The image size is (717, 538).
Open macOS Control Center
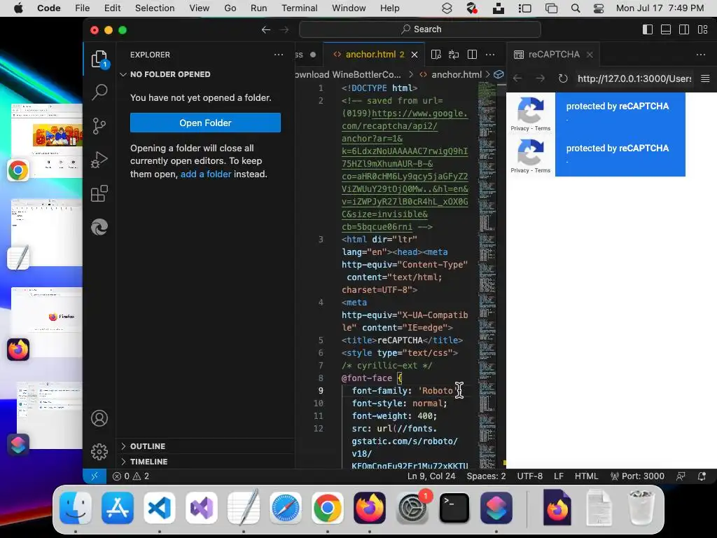pyautogui.click(x=599, y=8)
